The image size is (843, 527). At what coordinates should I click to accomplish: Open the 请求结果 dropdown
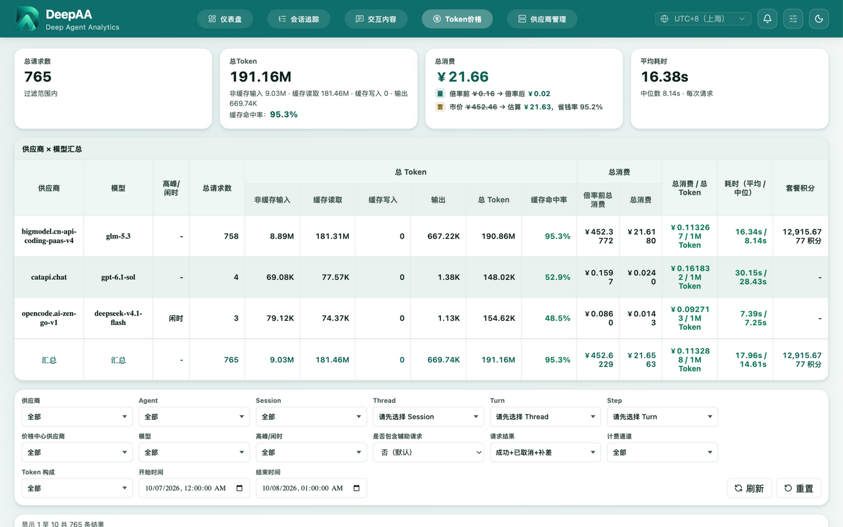click(545, 452)
